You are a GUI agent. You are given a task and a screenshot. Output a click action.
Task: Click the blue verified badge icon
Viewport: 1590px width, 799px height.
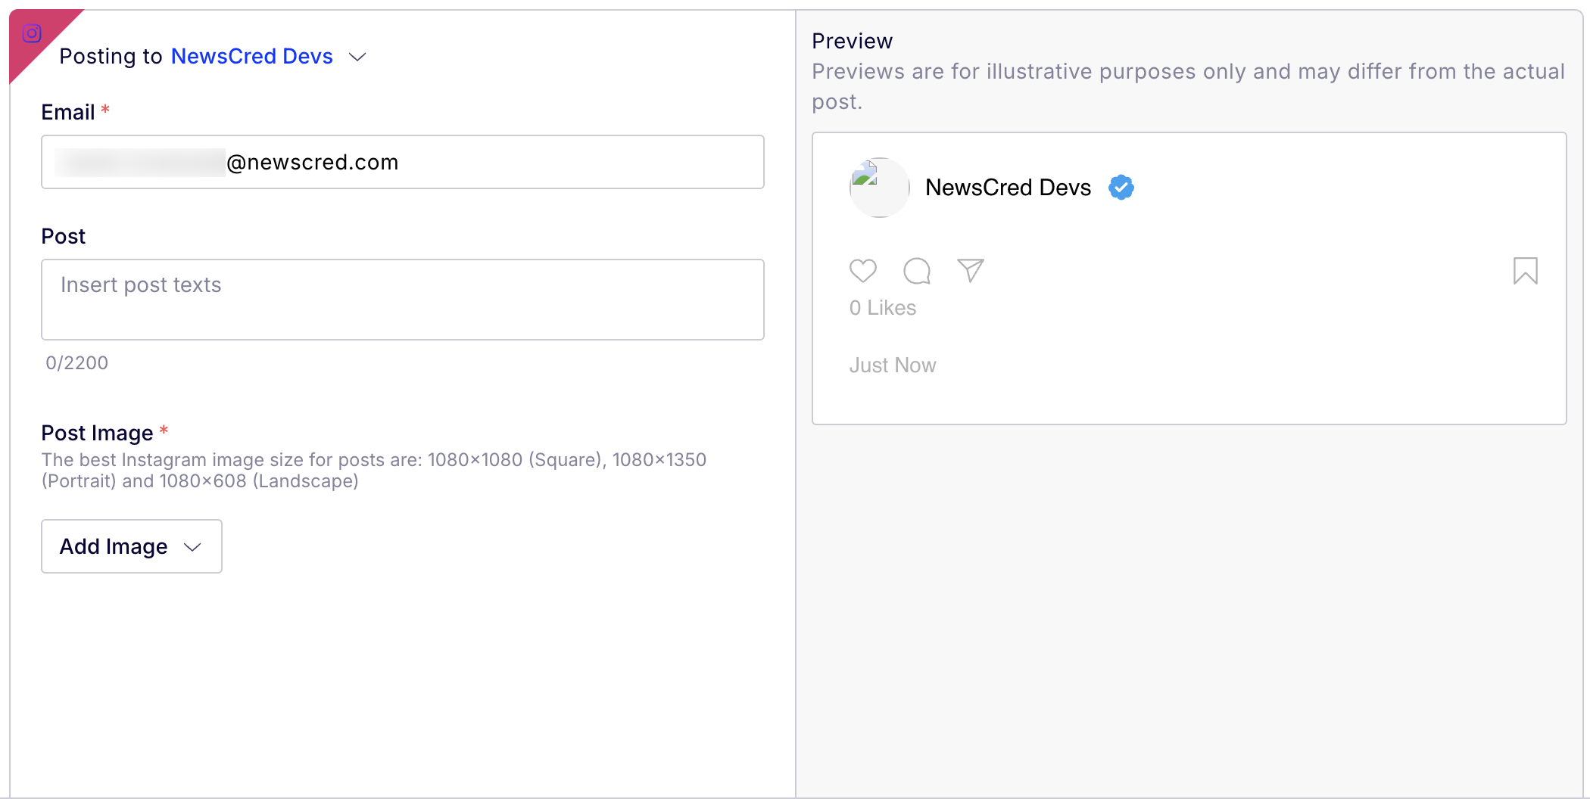pyautogui.click(x=1121, y=187)
